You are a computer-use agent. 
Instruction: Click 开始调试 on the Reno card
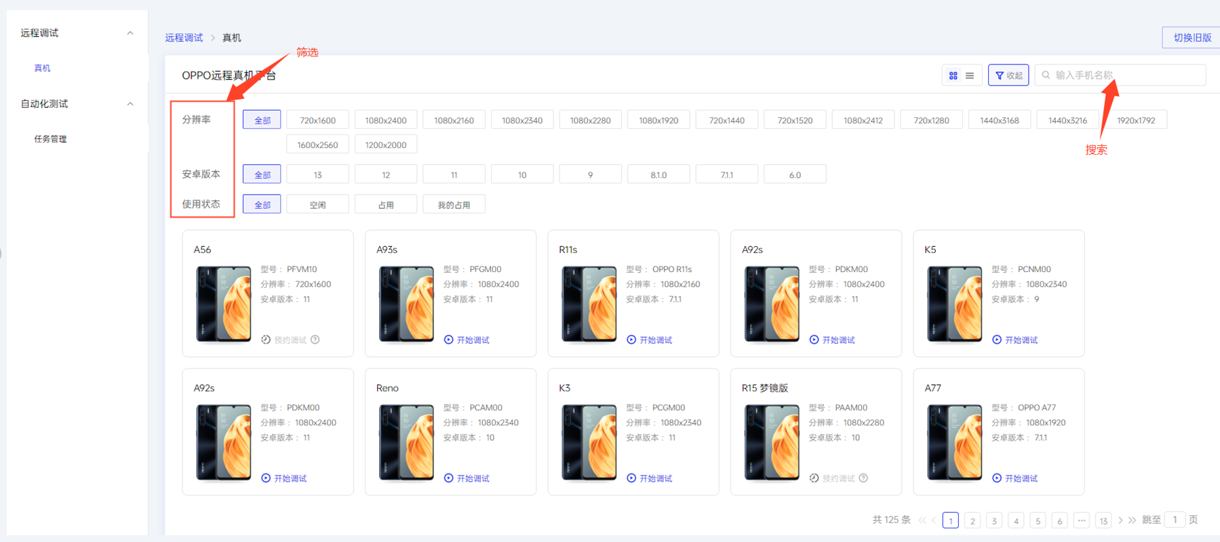click(x=467, y=478)
